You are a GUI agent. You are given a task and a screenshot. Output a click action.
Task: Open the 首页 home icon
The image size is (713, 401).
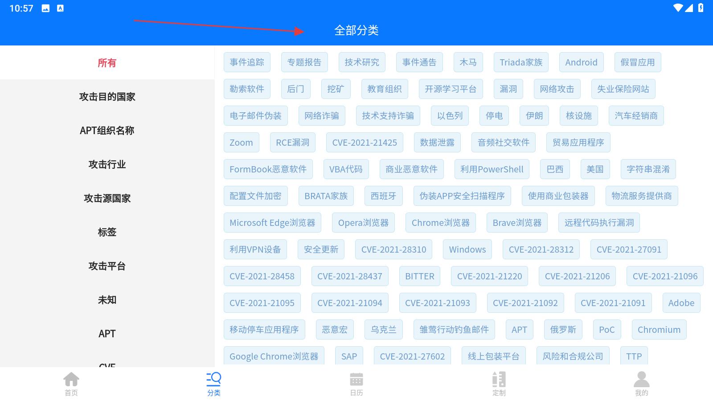[x=71, y=380]
